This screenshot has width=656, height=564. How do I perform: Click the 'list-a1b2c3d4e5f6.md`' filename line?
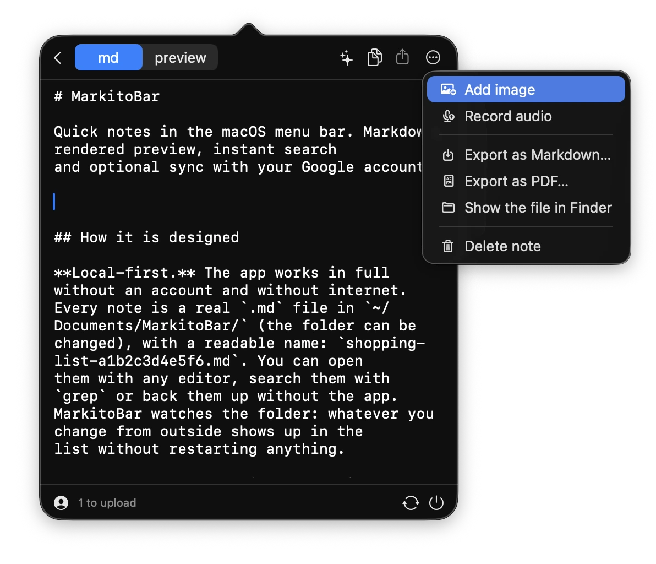209,361
